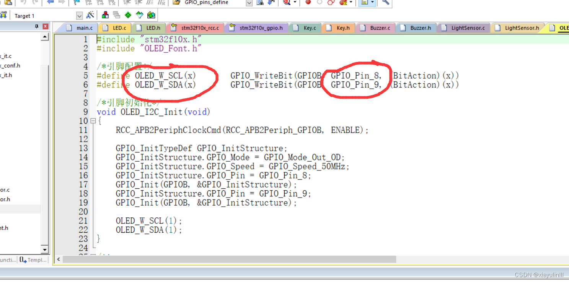Click the Manage Multi-Project Workspace icon
Image resolution: width=569 pixels, height=282 pixels.
click(117, 15)
